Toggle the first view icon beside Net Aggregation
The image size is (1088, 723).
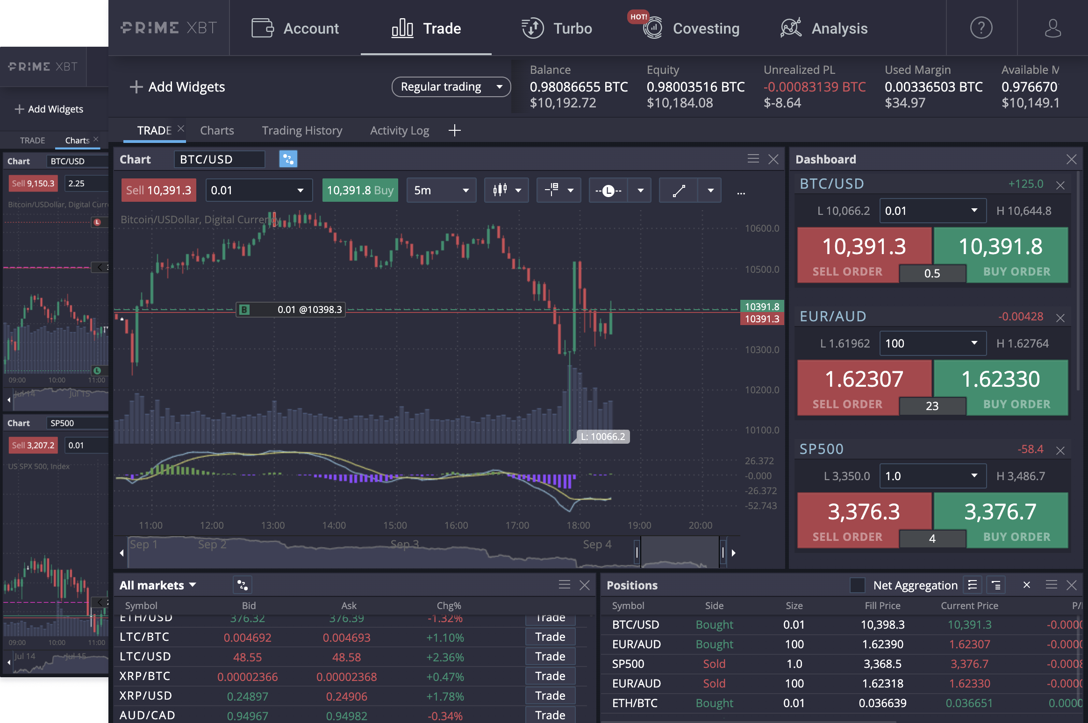(973, 585)
